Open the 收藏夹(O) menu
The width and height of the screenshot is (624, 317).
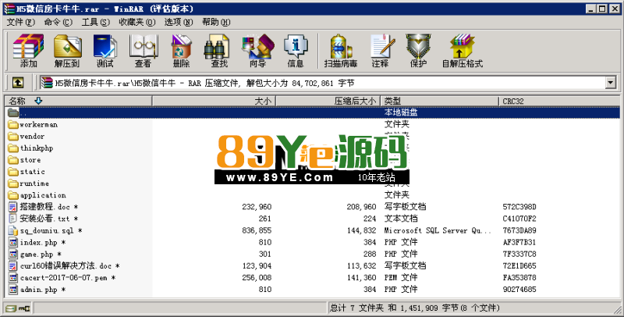click(137, 23)
